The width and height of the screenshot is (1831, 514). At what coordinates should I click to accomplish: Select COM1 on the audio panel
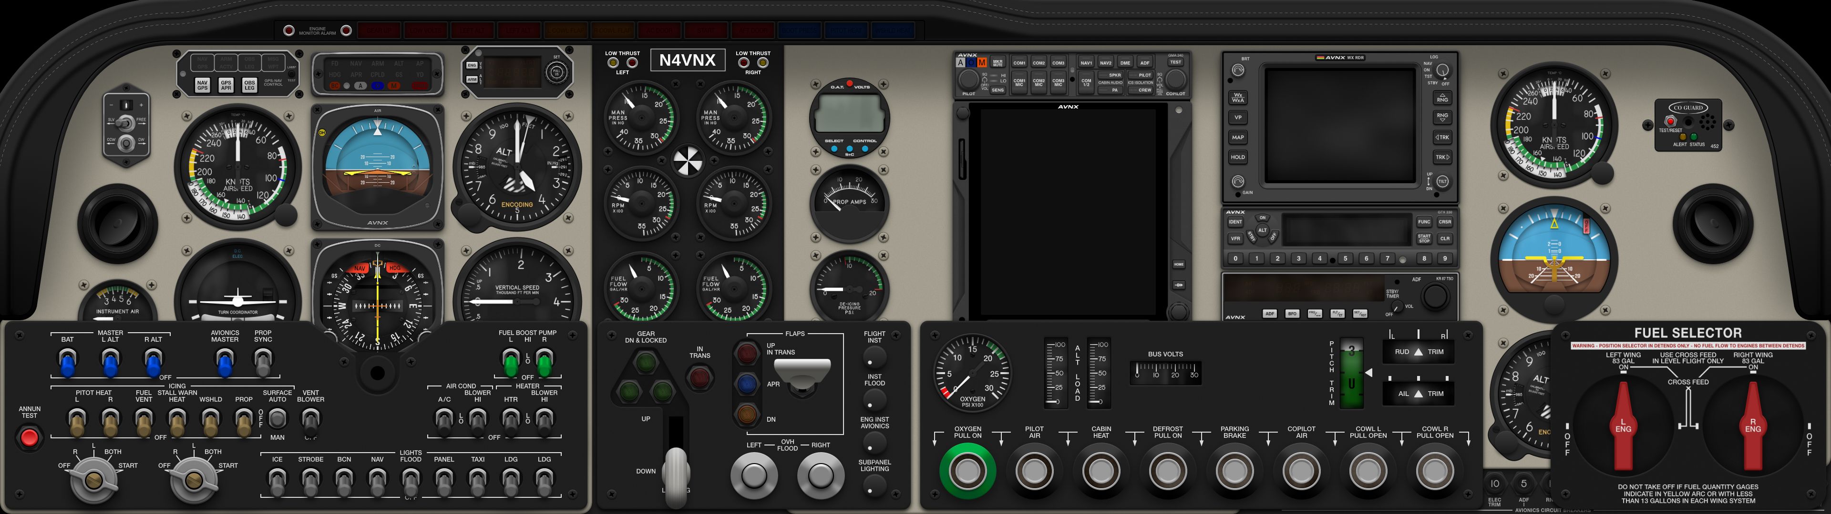pyautogui.click(x=1019, y=62)
